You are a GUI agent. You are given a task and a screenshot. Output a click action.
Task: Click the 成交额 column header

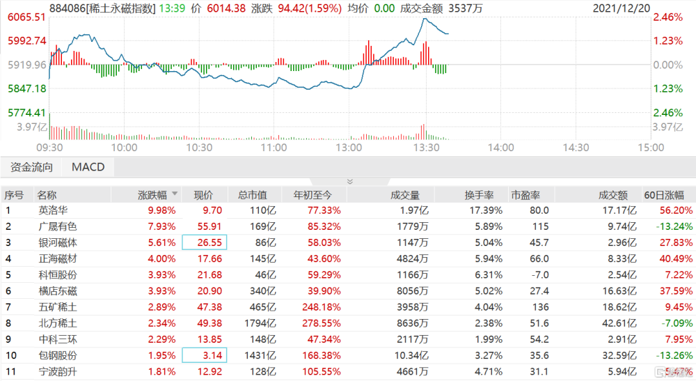click(x=613, y=195)
